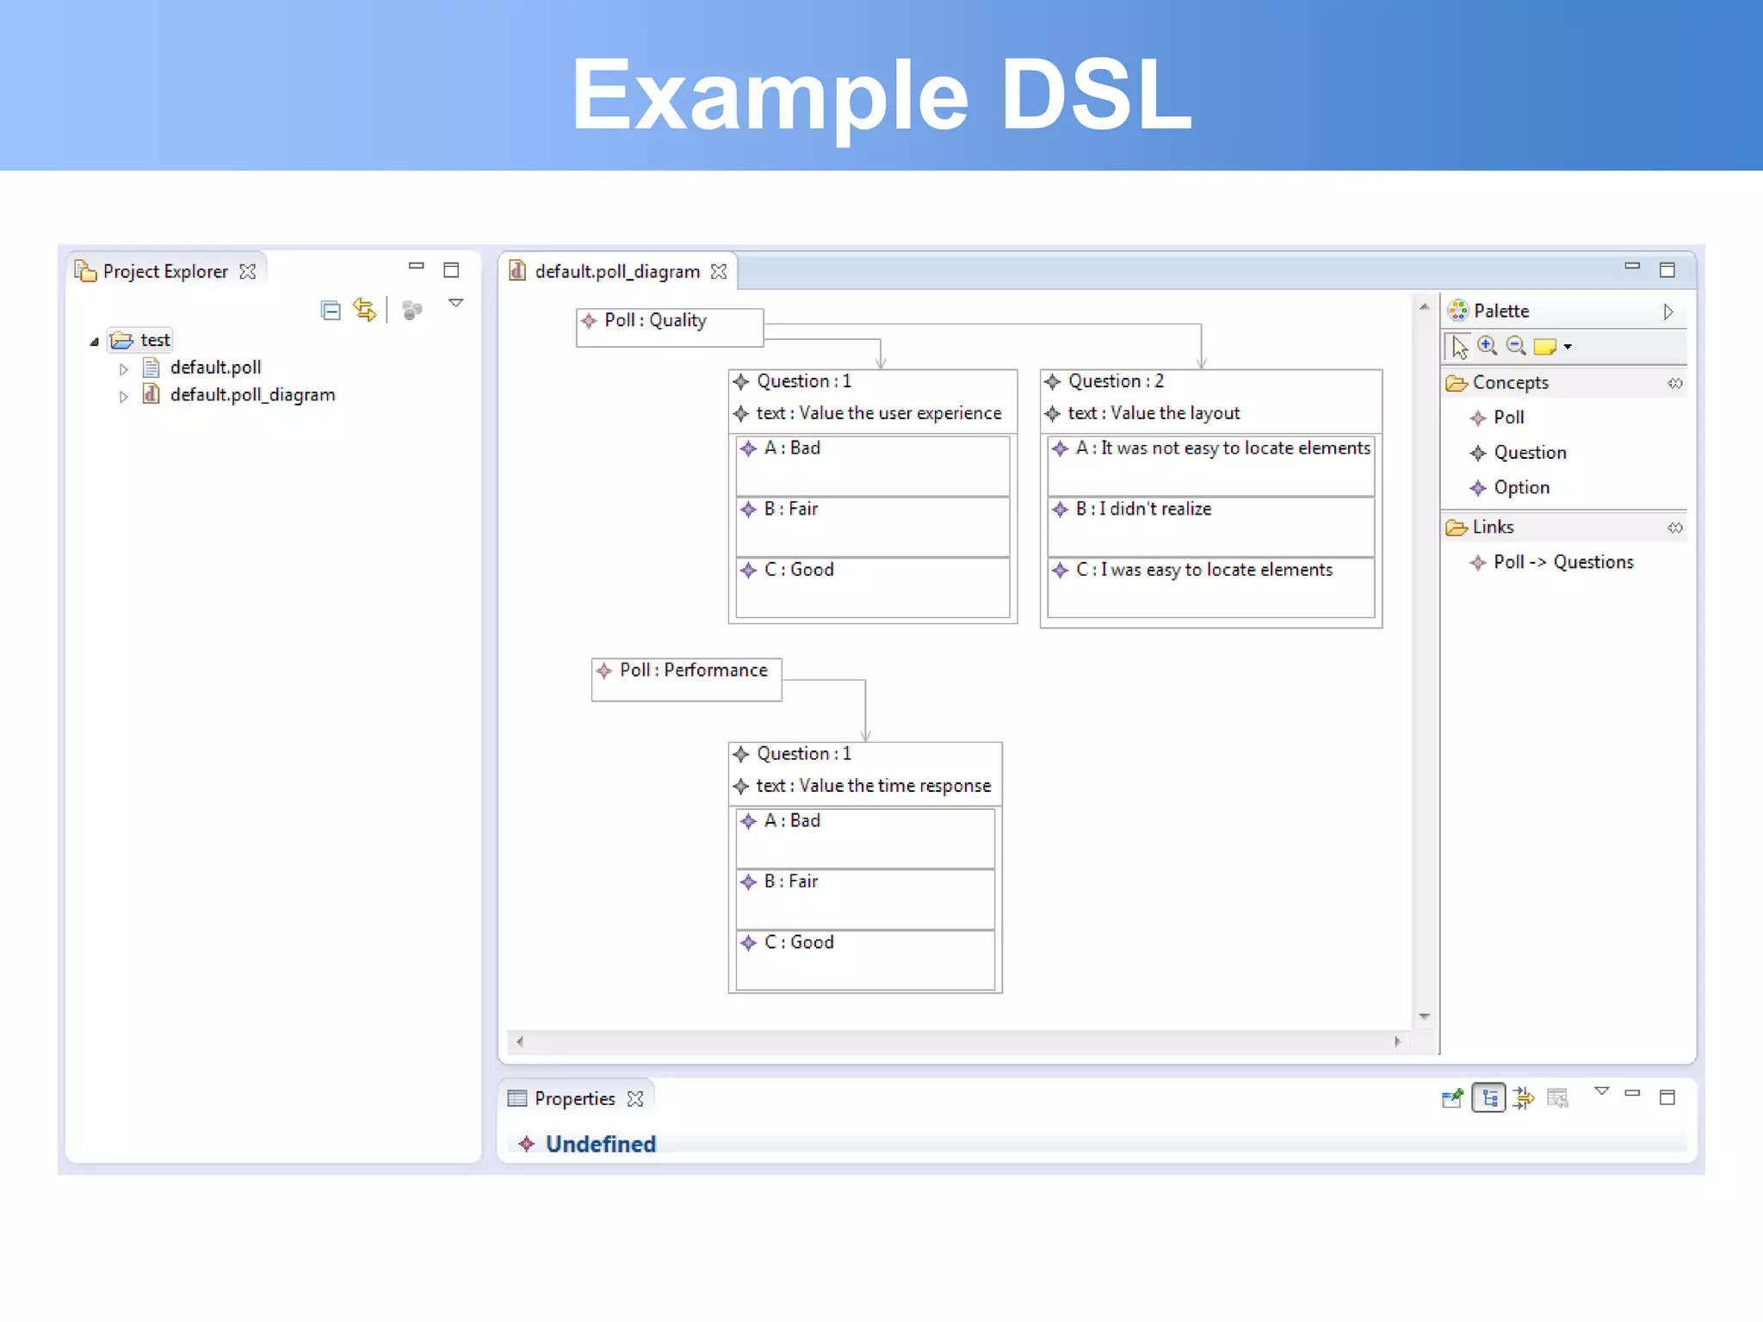Click horizontal scrollbar left arrow
Image resolution: width=1763 pixels, height=1322 pixels.
520,1041
